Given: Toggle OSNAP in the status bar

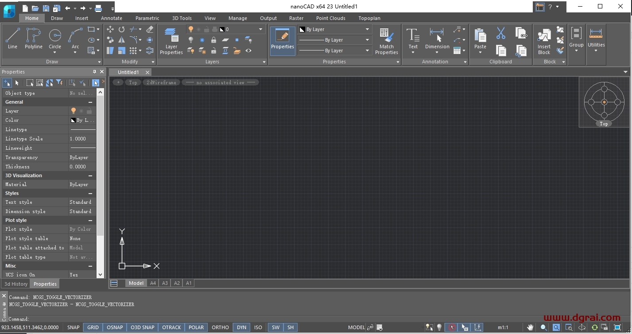Looking at the screenshot, I should click(115, 327).
